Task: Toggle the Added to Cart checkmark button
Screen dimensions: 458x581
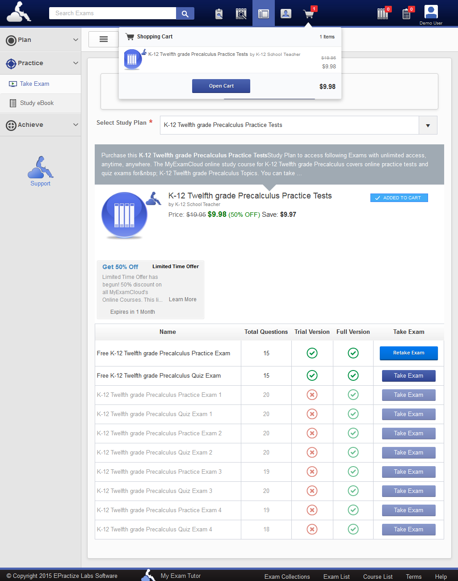Action: pyautogui.click(x=399, y=198)
